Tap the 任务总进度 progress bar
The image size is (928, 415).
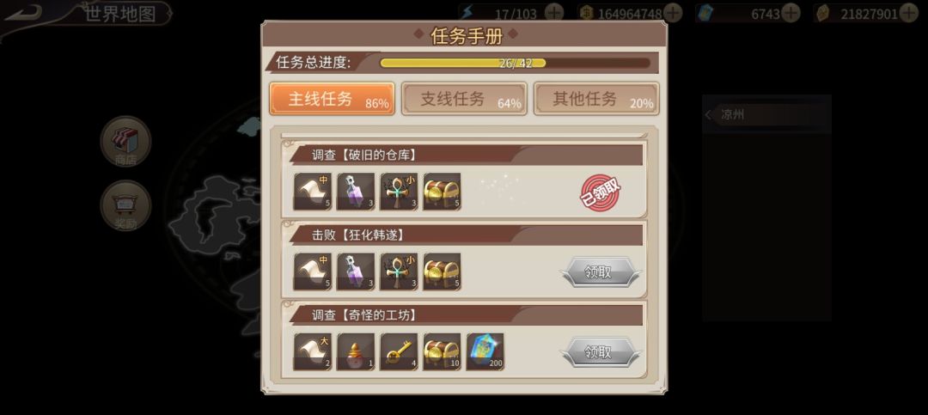(x=515, y=63)
